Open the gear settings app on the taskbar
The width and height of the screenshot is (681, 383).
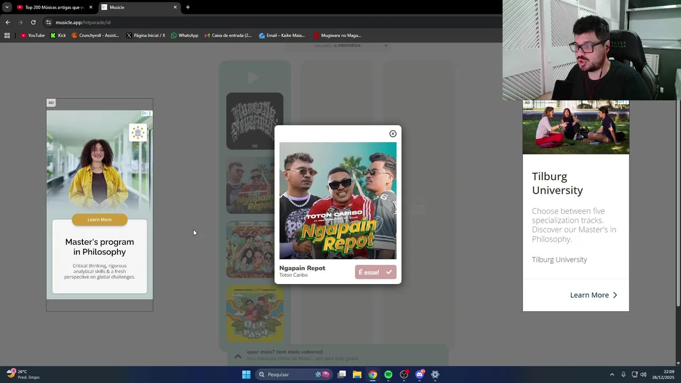pyautogui.click(x=435, y=374)
